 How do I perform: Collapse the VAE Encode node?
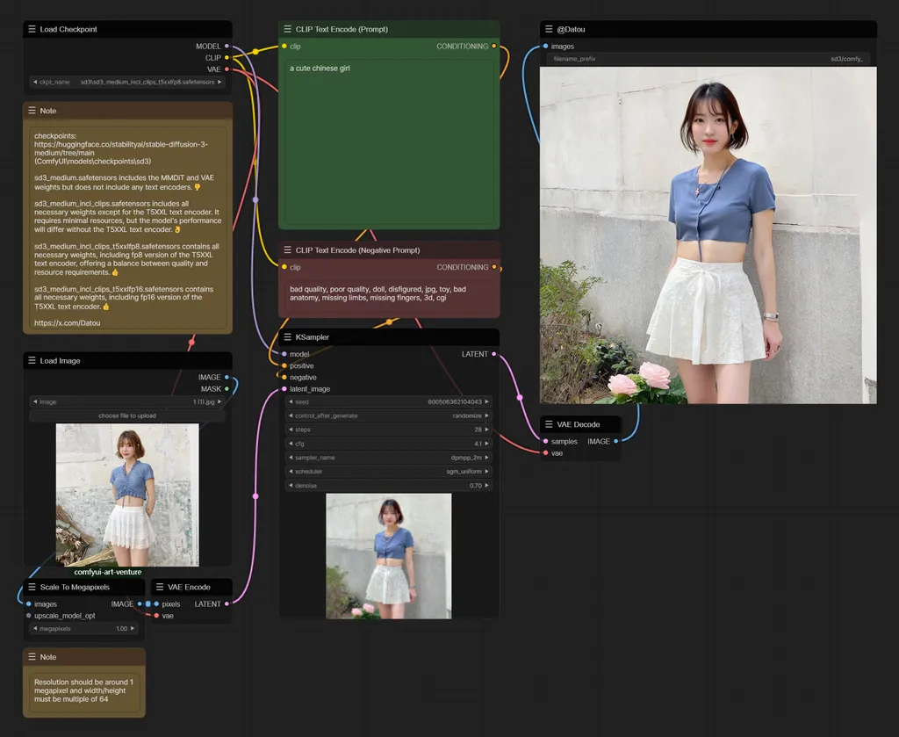pyautogui.click(x=158, y=587)
